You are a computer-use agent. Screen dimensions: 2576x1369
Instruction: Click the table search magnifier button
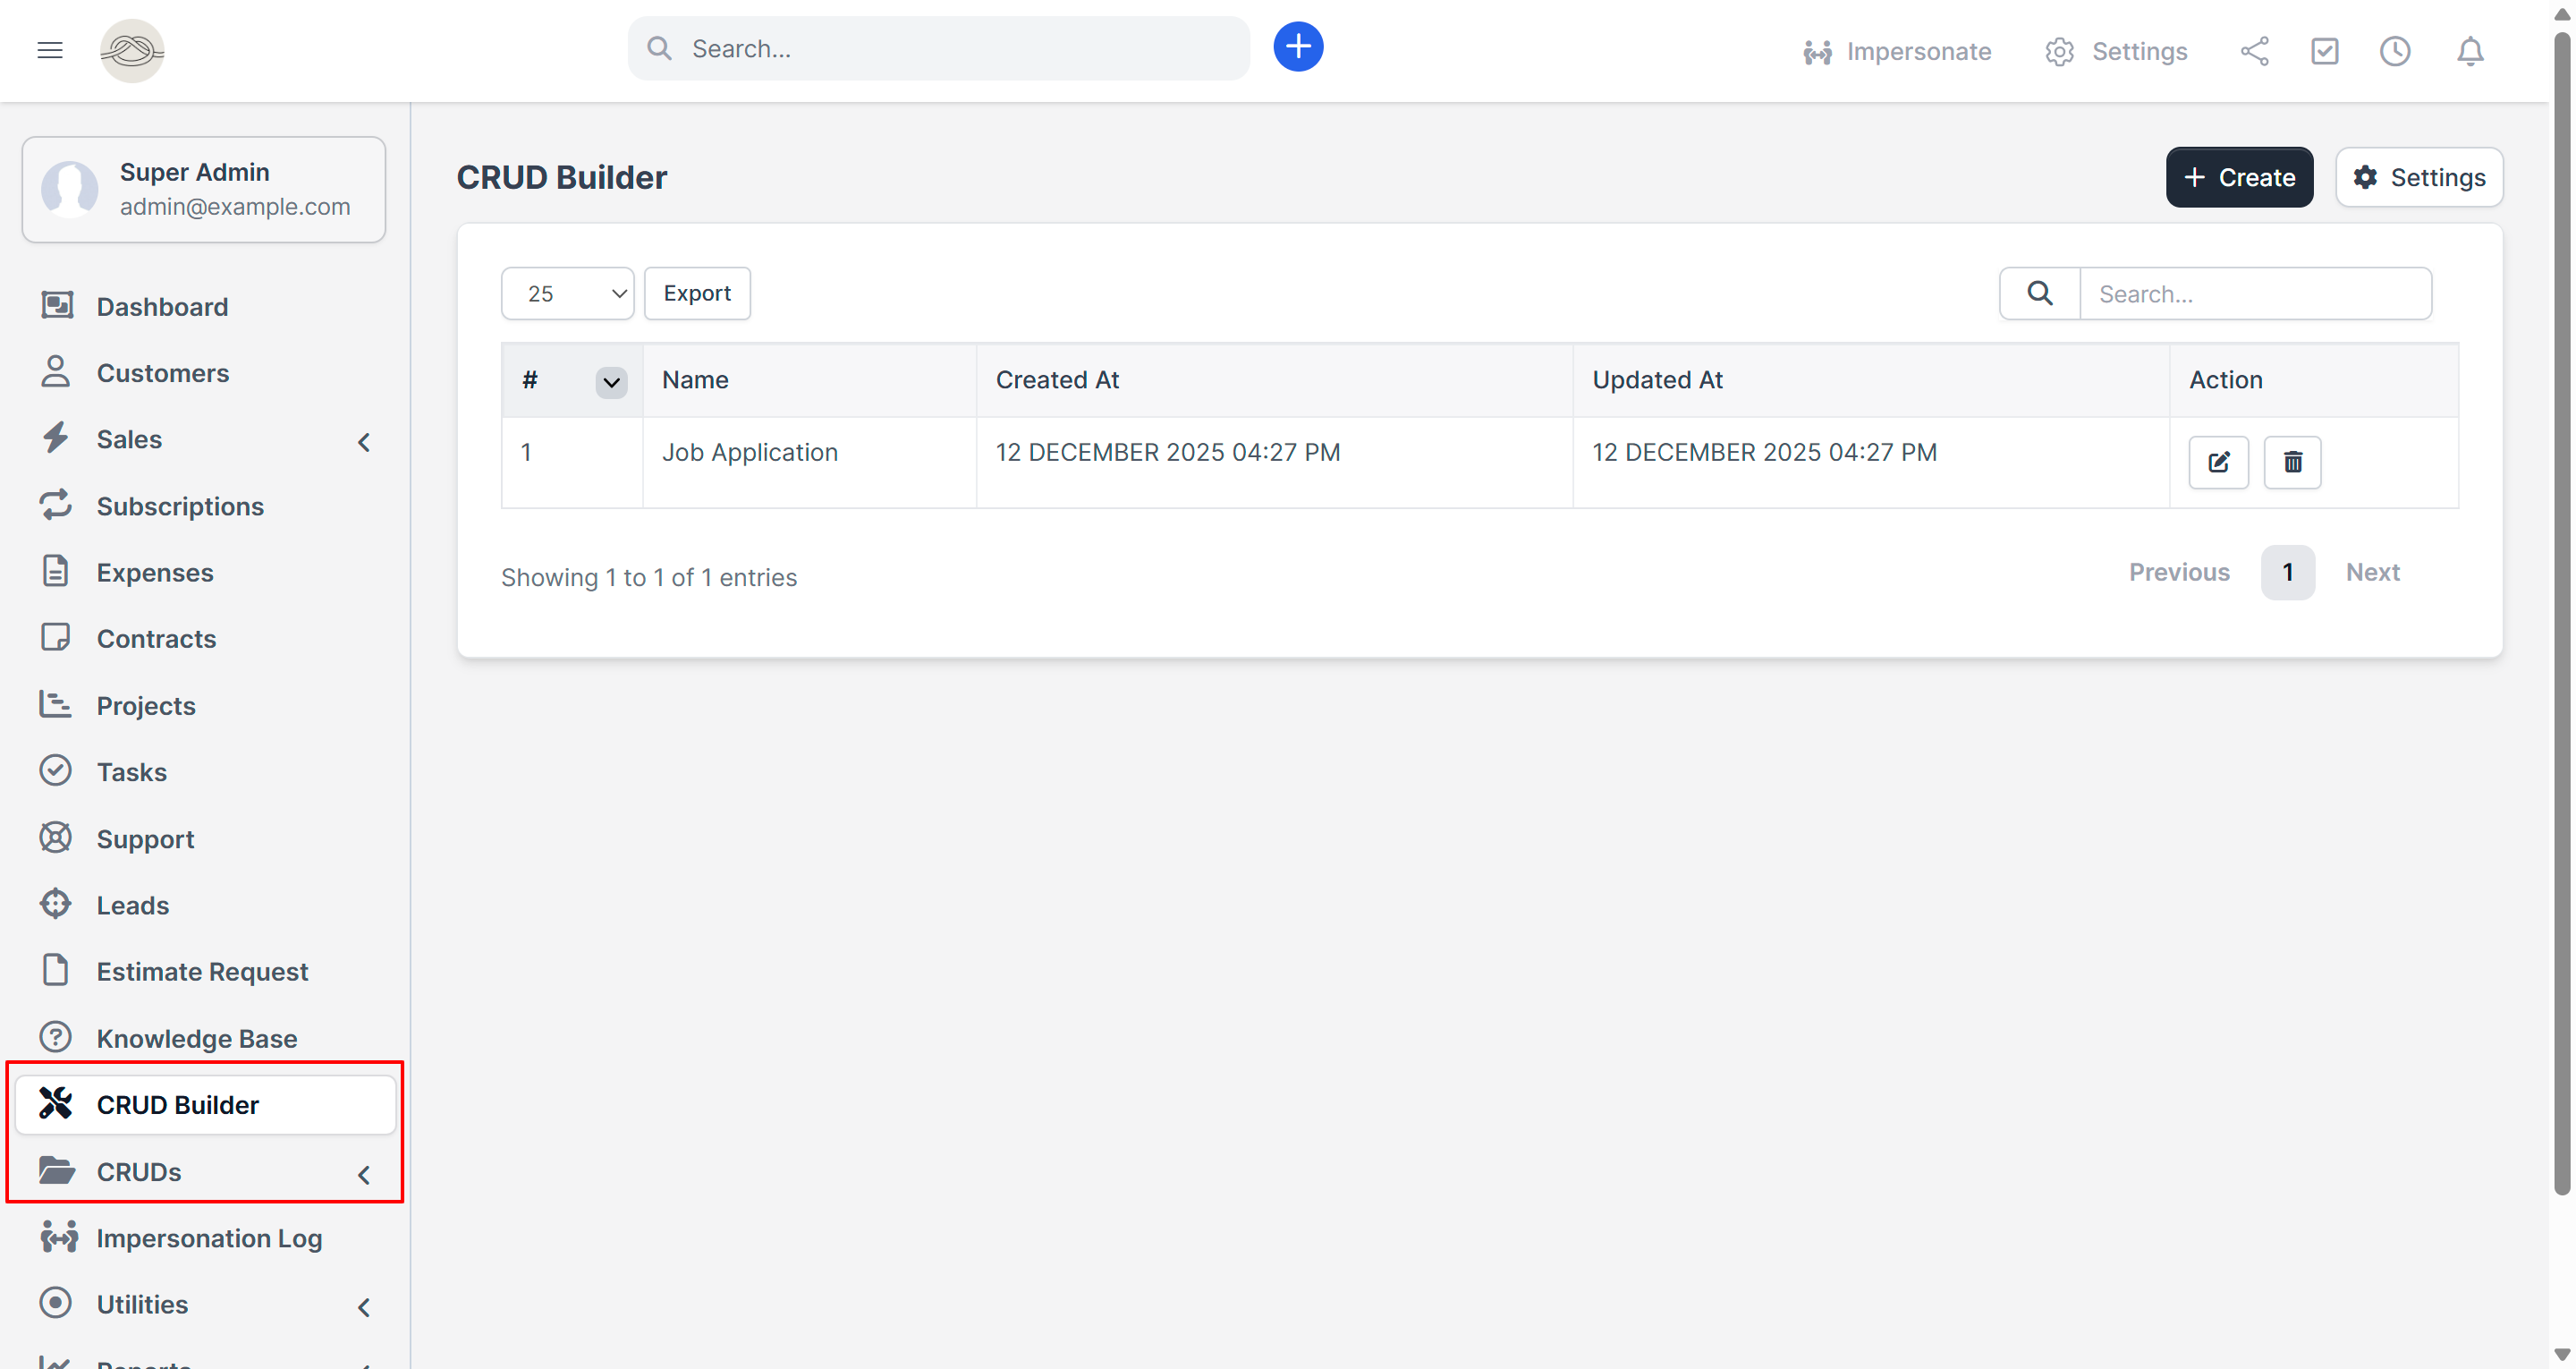tap(2039, 293)
